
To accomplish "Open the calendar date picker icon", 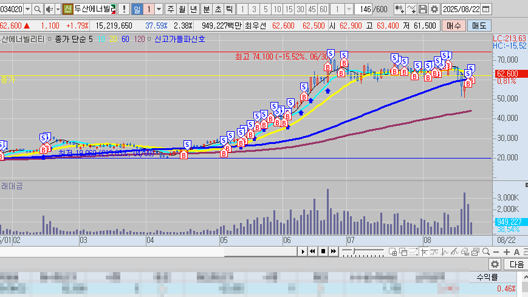I will pyautogui.click(x=486, y=9).
